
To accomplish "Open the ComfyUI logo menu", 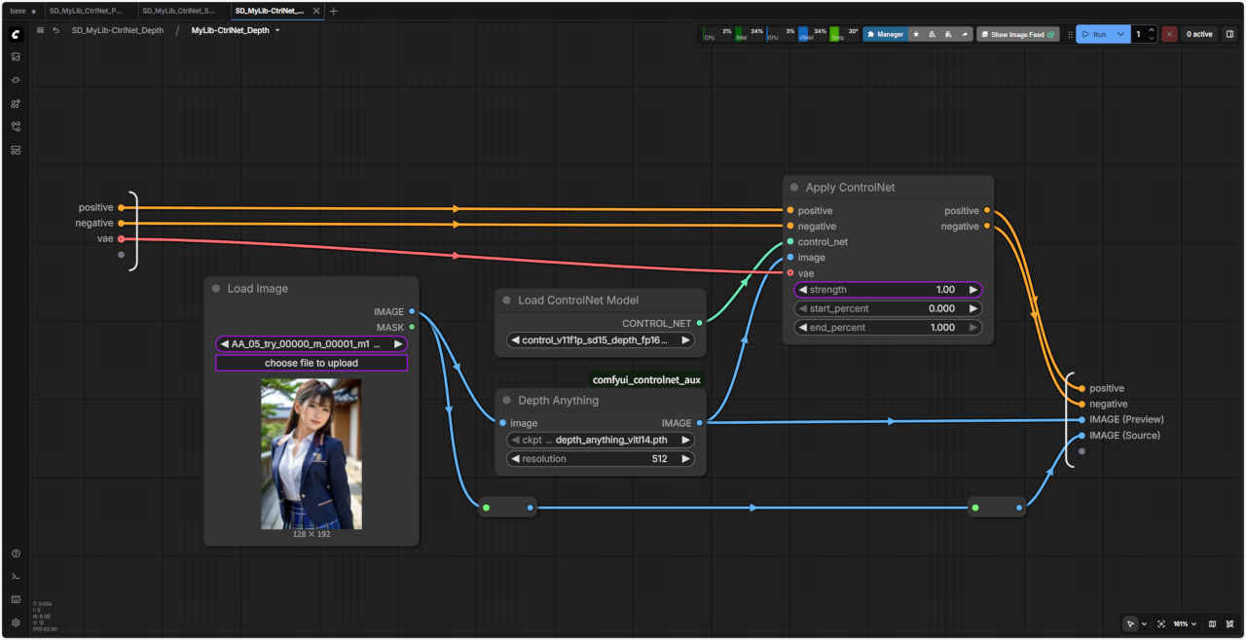I will coord(16,34).
